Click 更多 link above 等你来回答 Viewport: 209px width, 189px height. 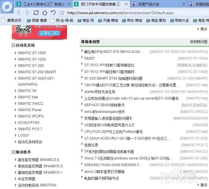(x=204, y=29)
